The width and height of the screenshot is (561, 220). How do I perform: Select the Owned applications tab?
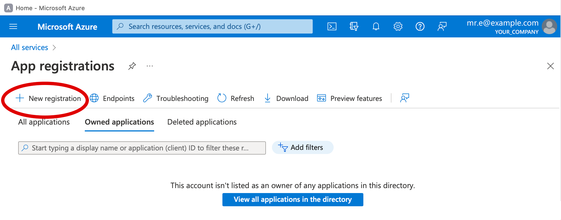click(x=119, y=122)
